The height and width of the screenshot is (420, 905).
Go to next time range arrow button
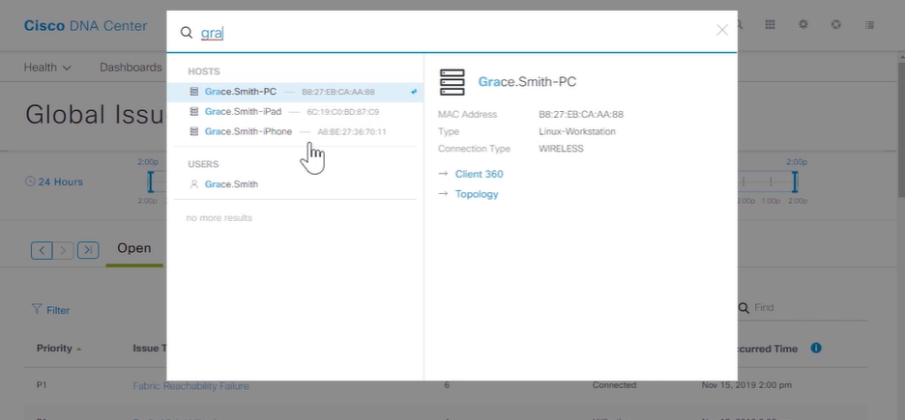[63, 250]
